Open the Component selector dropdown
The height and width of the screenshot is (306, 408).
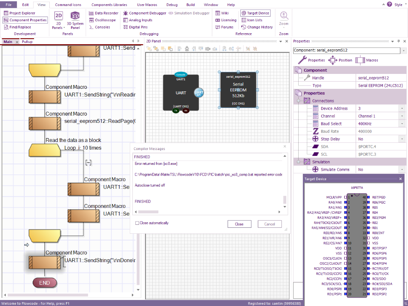click(x=404, y=51)
